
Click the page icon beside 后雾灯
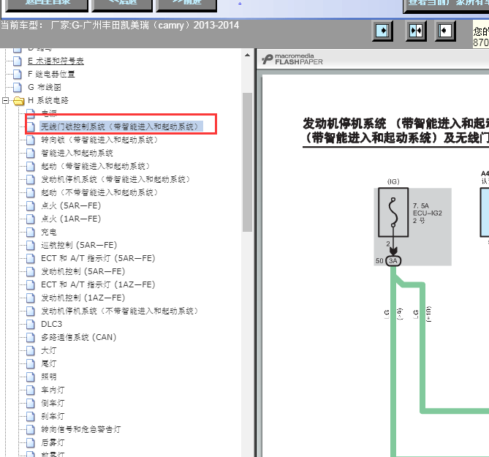click(31, 442)
